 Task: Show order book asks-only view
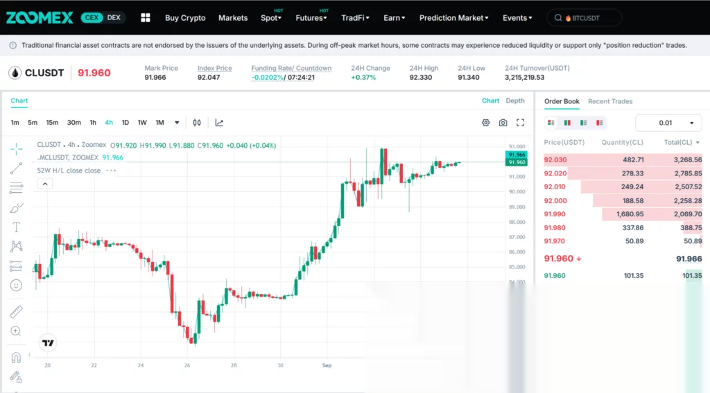coord(600,123)
